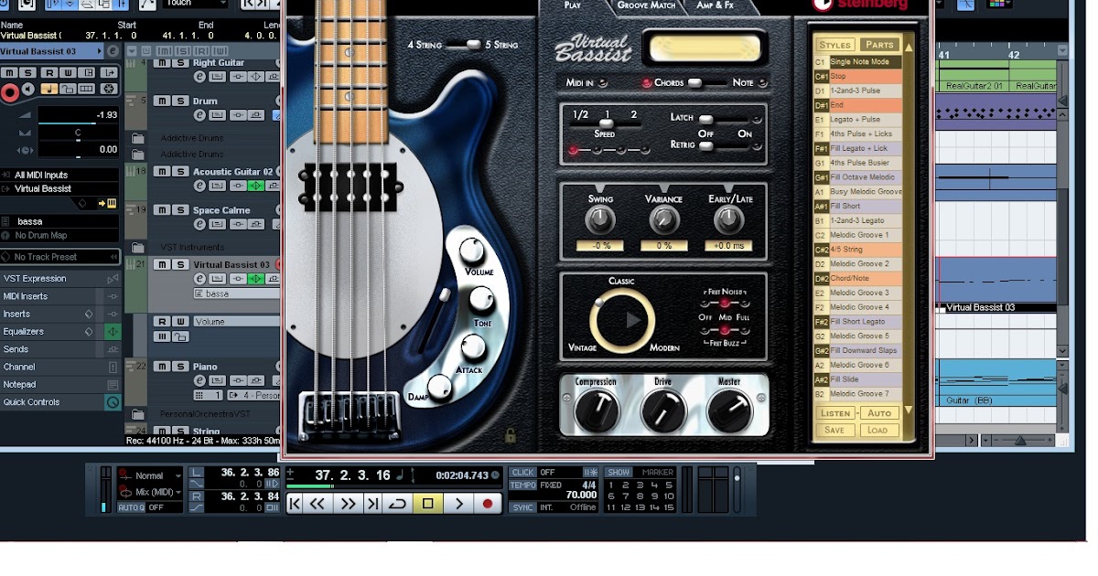Click the Channel section icon
This screenshot has width=1098, height=576.
[113, 367]
